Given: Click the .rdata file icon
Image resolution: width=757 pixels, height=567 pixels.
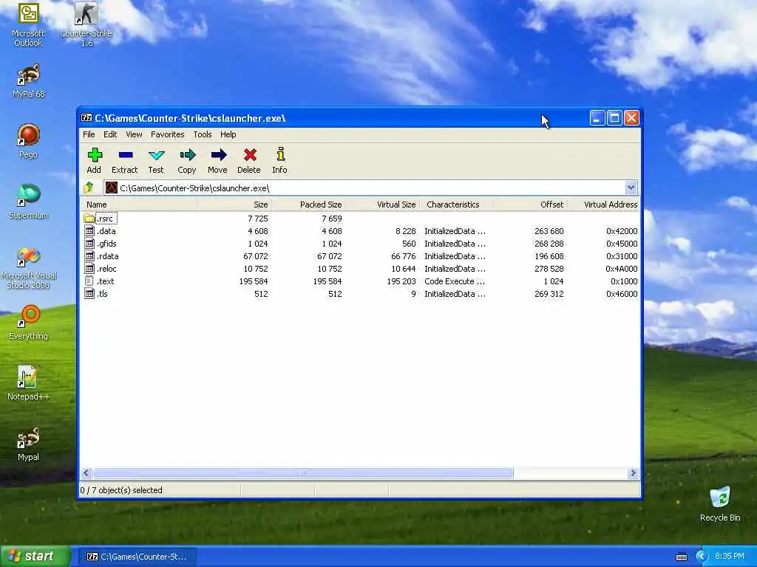Looking at the screenshot, I should [x=89, y=256].
